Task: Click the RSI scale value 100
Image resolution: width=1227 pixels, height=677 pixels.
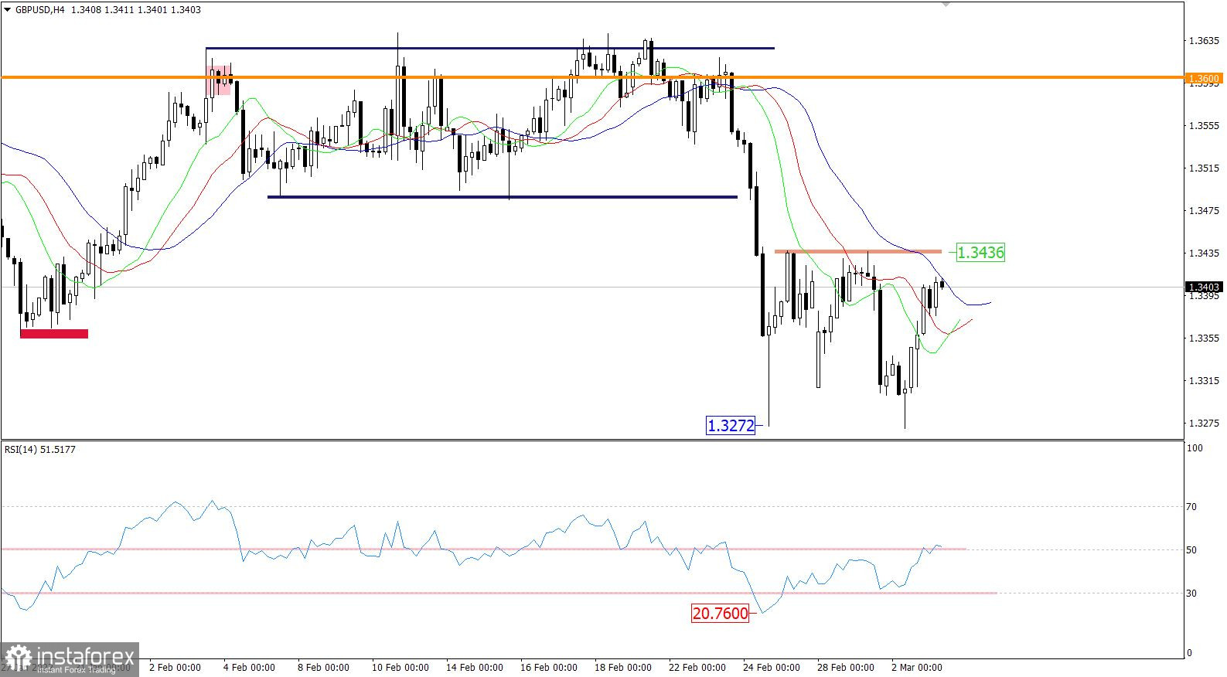Action: click(x=1195, y=448)
